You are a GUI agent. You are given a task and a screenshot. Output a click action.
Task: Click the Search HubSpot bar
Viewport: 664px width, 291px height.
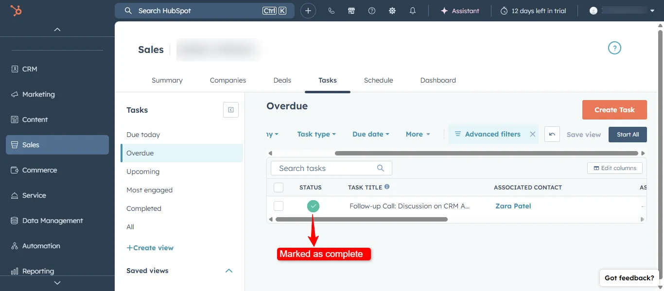pos(205,11)
